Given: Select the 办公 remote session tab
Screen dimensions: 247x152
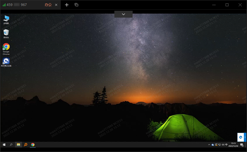Looking at the screenshot, I should (48, 5).
